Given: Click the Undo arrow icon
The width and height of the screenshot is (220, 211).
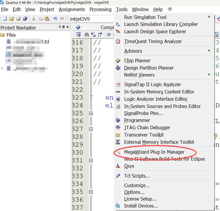Looking at the screenshot, I should coord(55,19).
